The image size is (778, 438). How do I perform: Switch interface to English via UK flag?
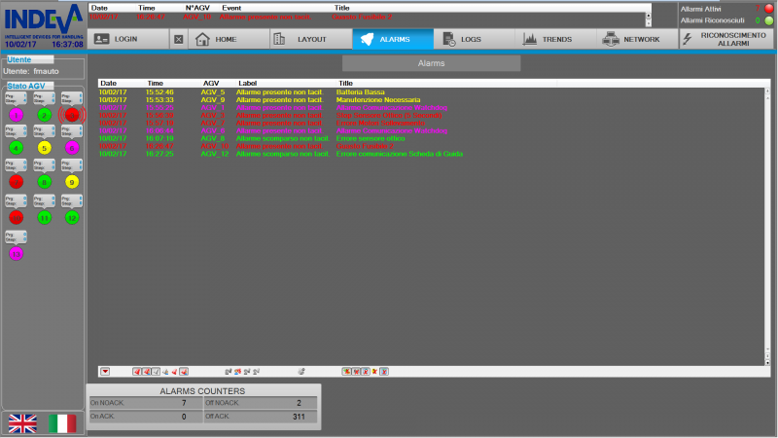(22, 423)
